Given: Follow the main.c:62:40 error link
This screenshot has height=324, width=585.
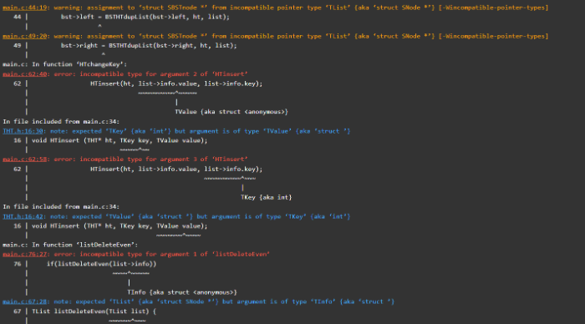Looking at the screenshot, I should (24, 73).
